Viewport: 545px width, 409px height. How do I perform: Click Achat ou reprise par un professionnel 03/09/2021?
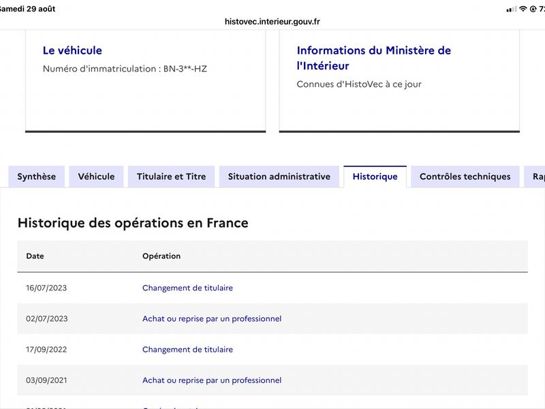pos(212,380)
